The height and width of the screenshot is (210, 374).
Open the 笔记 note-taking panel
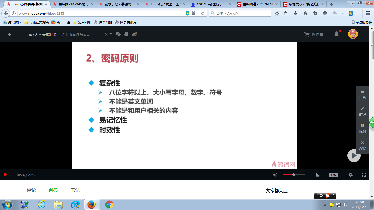coord(363,112)
